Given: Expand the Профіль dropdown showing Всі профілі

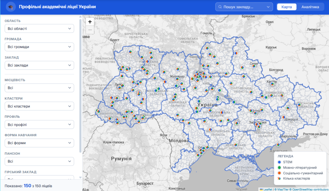Looking at the screenshot, I should pos(39,125).
